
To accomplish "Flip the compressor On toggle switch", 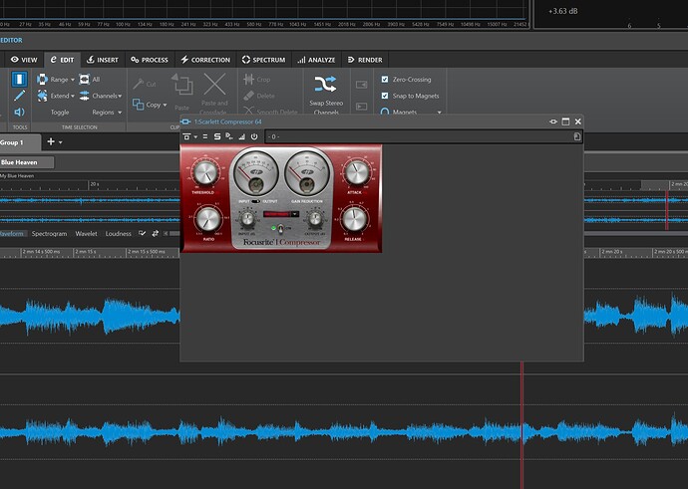I will (x=281, y=228).
